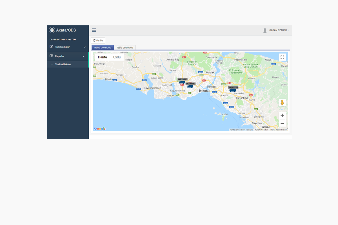Switch map to Harita view
The image size is (338, 225).
pos(102,57)
